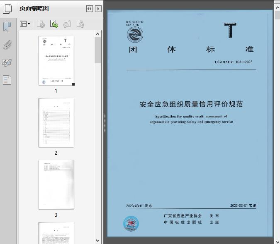Open the document content panel icon
Screen dimensions: 280x244
(7, 80)
